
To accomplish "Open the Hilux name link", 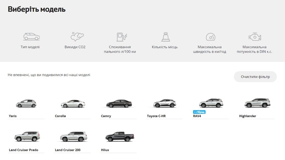I will [105, 150].
